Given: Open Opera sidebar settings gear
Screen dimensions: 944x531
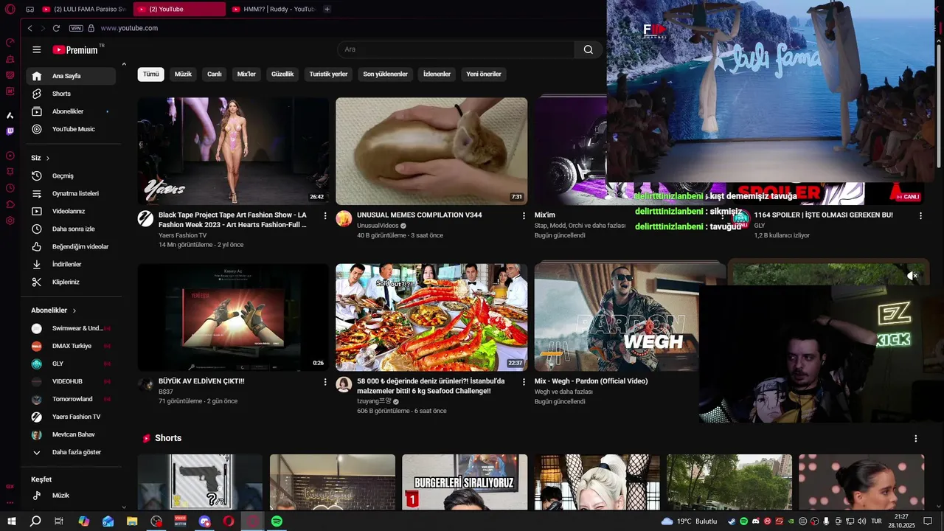Looking at the screenshot, I should point(10,221).
